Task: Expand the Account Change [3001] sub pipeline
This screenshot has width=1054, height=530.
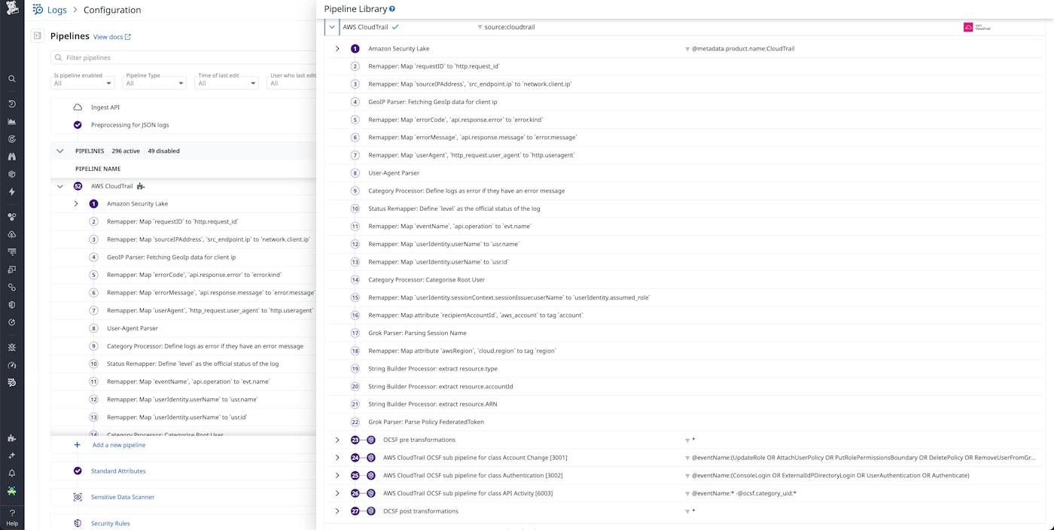Action: pyautogui.click(x=337, y=458)
